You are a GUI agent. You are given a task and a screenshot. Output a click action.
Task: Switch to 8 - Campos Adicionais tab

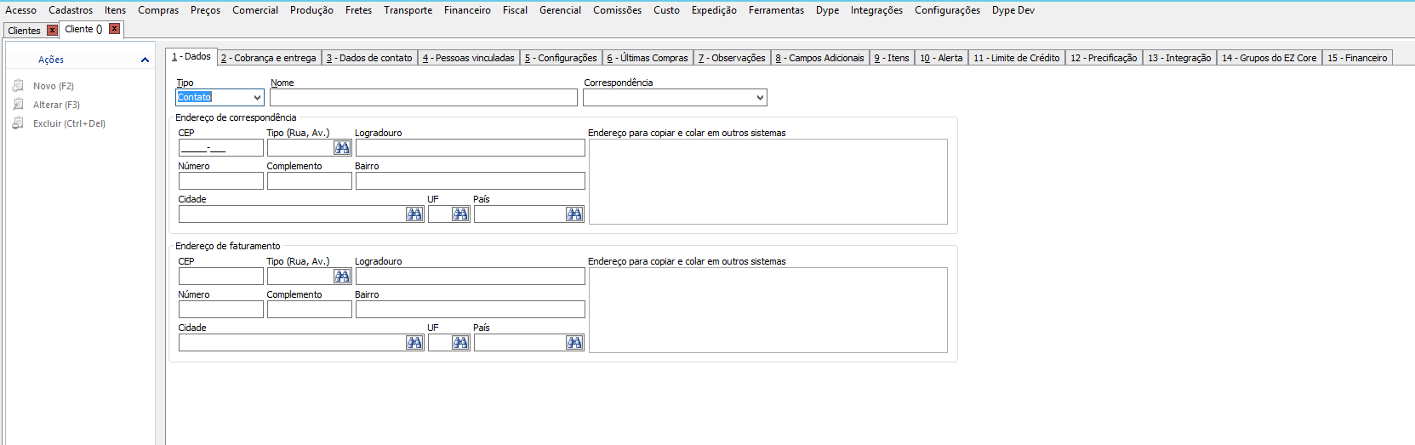(819, 58)
